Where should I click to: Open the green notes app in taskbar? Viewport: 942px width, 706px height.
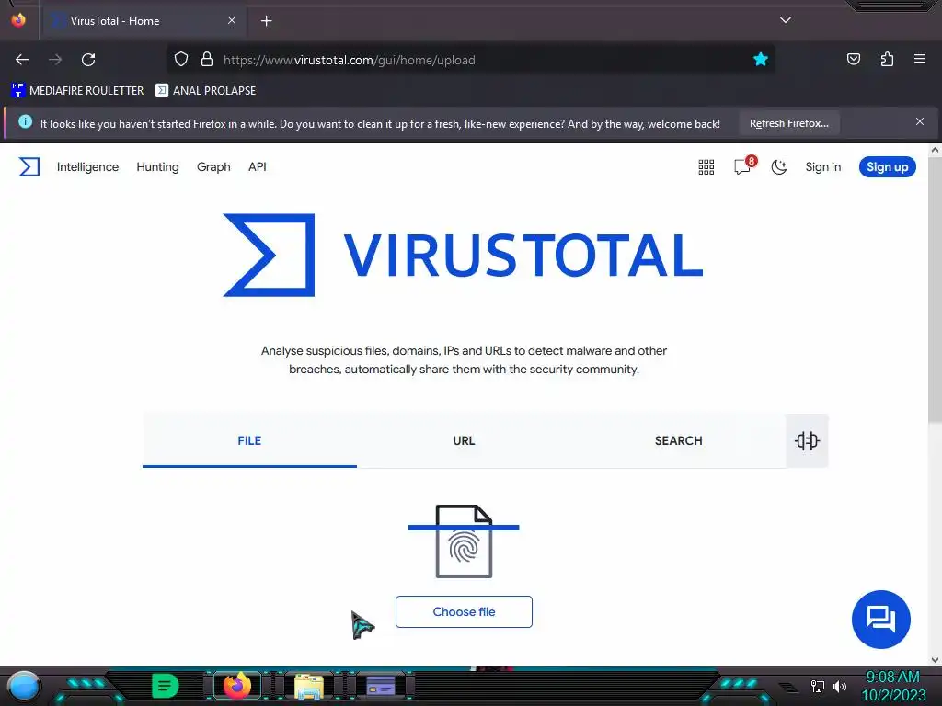click(x=166, y=686)
